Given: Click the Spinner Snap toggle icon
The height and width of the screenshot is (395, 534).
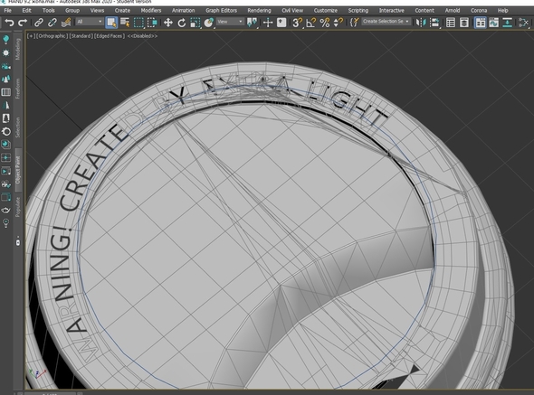Looking at the screenshot, I should point(338,23).
